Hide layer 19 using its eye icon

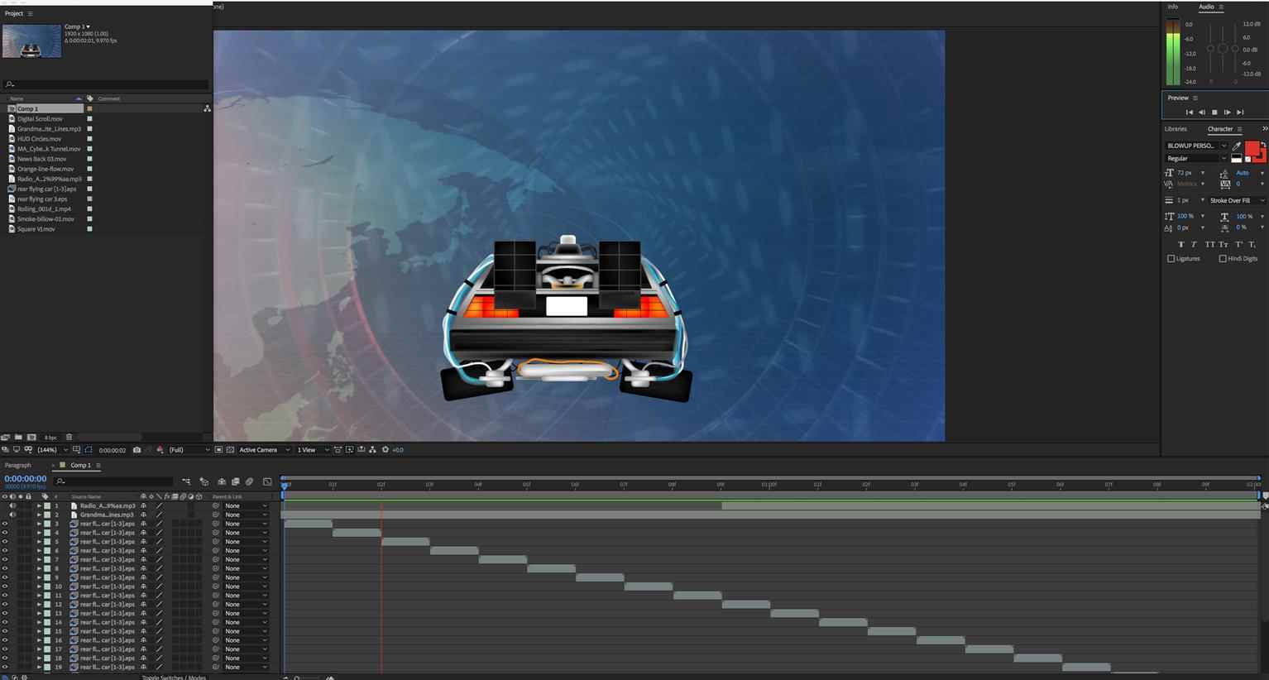point(5,667)
